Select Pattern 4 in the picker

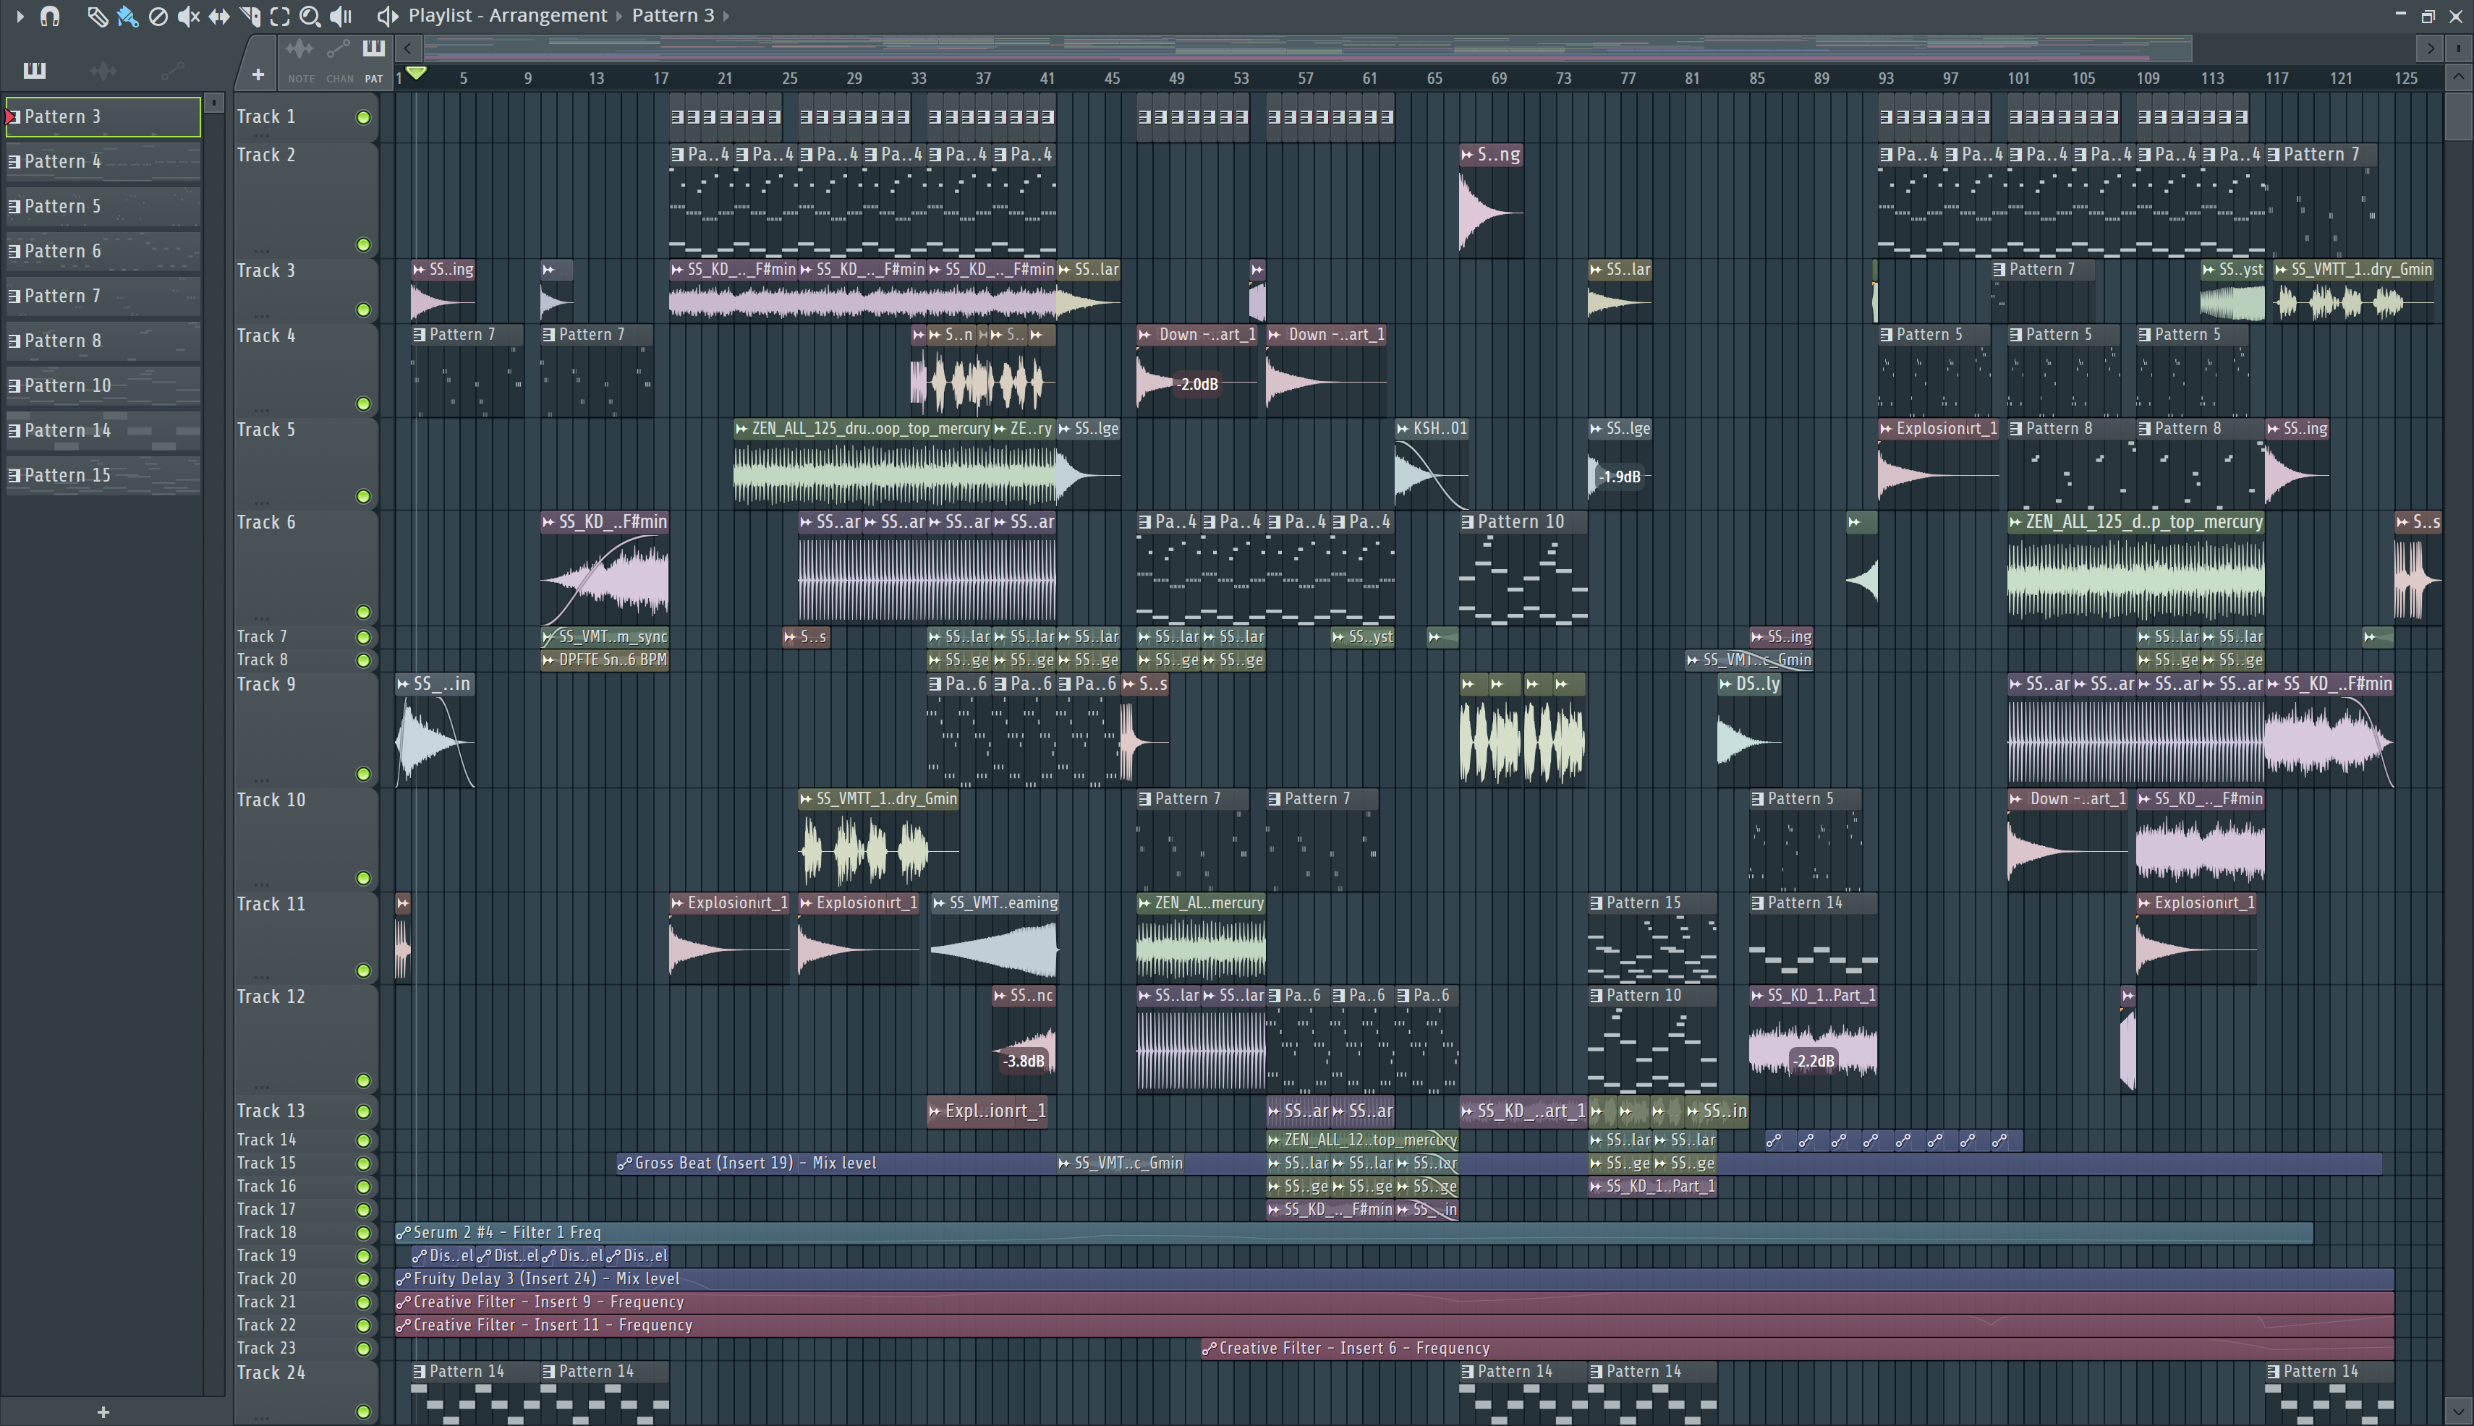tap(103, 161)
